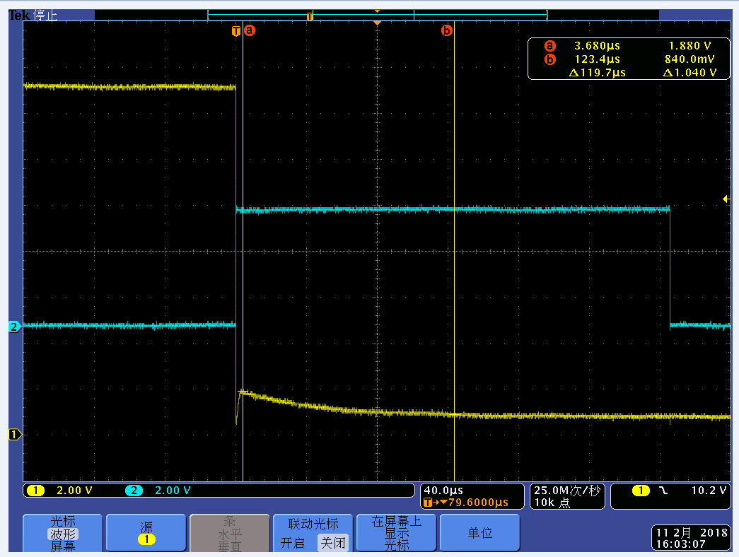Viewport: 739px width, 557px height.
Task: Click the orange trigger T marker beside cursor a
Action: pos(236,31)
